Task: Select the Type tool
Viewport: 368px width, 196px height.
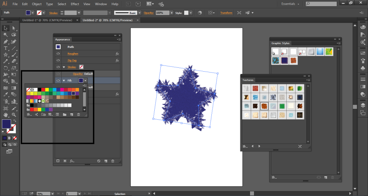Action: click(x=6, y=48)
